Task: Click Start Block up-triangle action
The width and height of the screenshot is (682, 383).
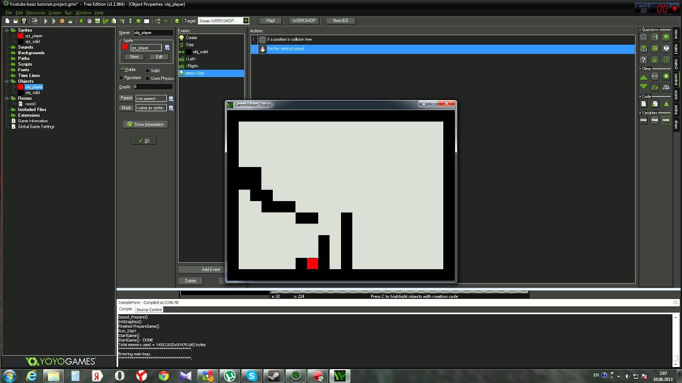Action: [644, 77]
